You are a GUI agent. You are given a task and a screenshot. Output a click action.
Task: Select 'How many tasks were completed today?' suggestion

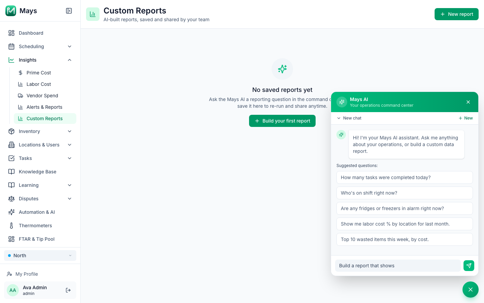tap(405, 177)
